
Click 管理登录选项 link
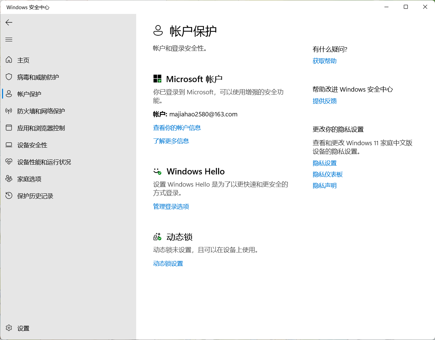[171, 206]
